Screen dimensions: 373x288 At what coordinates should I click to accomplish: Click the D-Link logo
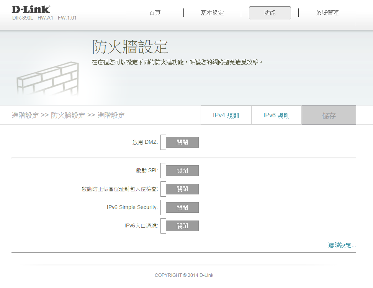tap(31, 10)
